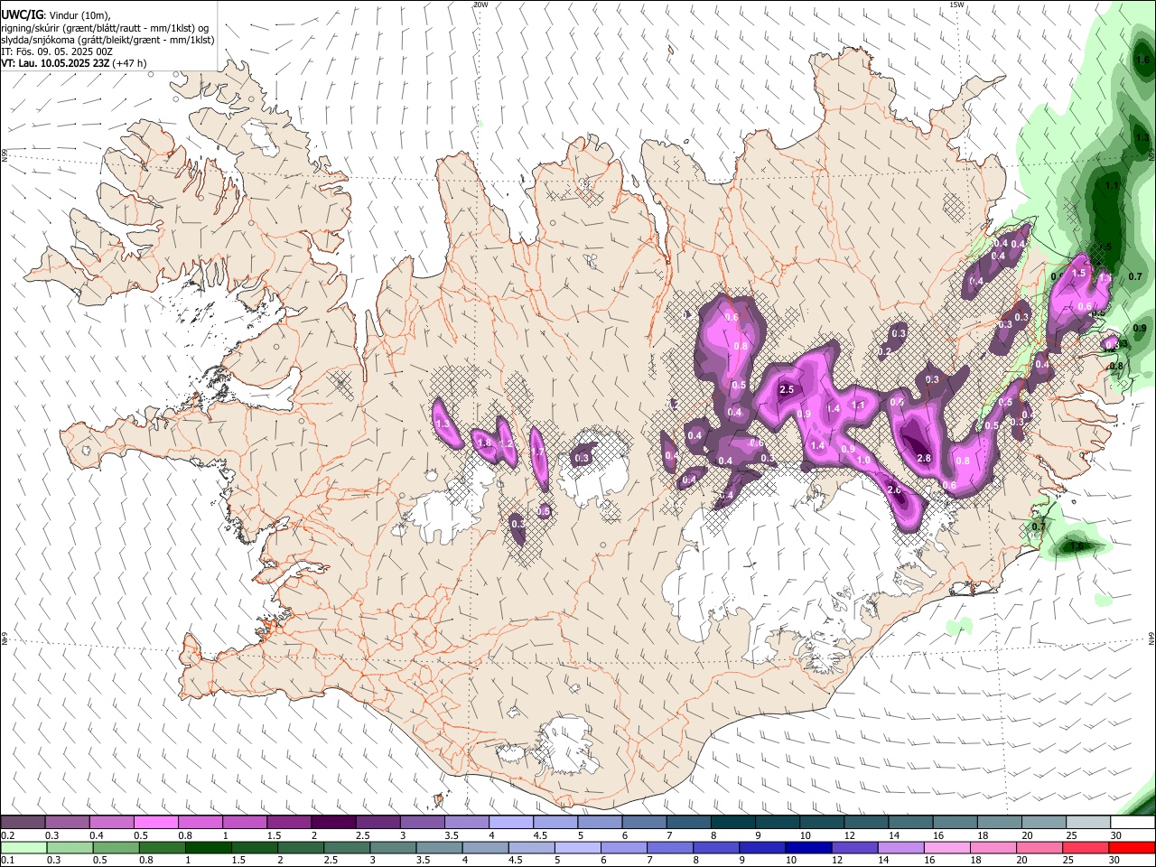Select the 'Vindur (10m)' header text

[x=80, y=15]
